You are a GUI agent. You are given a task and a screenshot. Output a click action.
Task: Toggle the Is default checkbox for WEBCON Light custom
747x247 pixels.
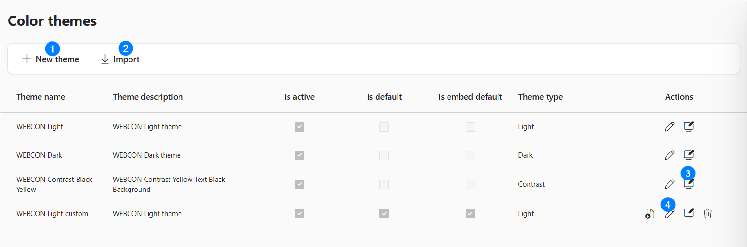(x=384, y=214)
